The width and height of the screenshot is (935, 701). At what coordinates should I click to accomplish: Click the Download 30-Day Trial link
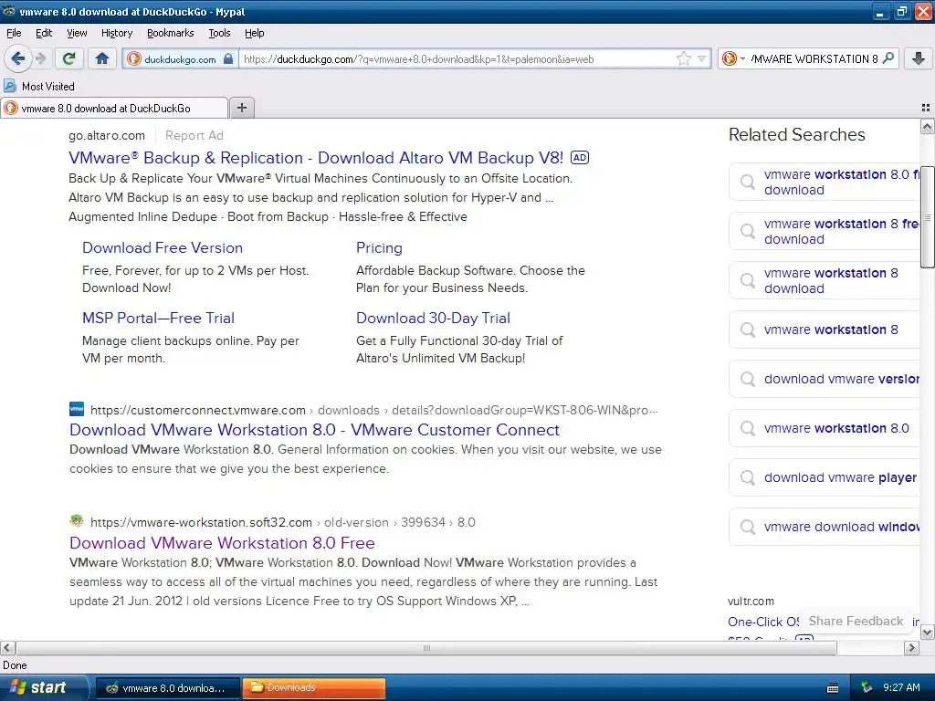[x=433, y=319]
